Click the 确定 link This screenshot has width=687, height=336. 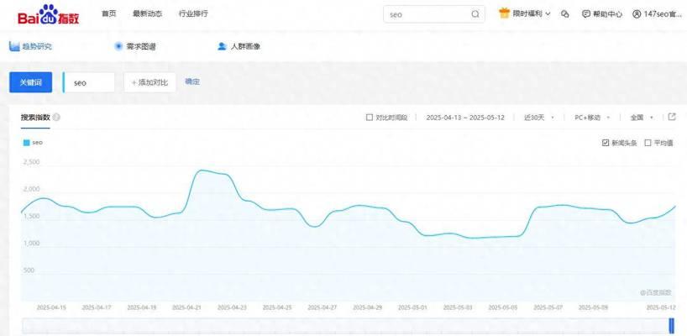pyautogui.click(x=192, y=81)
